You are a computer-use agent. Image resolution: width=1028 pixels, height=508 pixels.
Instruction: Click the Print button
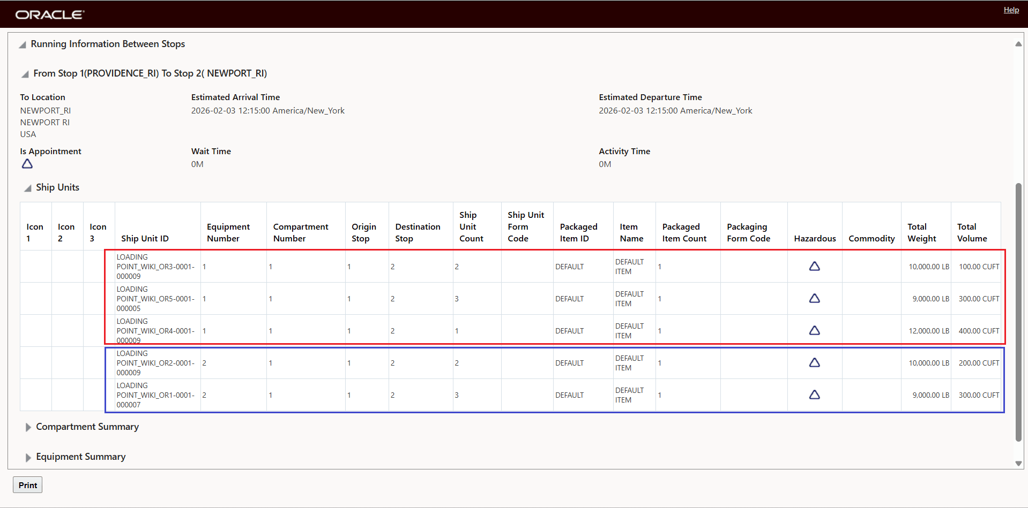(x=27, y=484)
